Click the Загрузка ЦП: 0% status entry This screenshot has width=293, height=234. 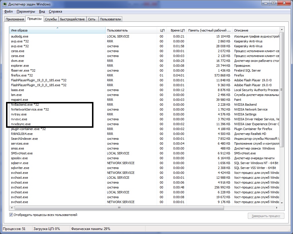(x=47, y=229)
